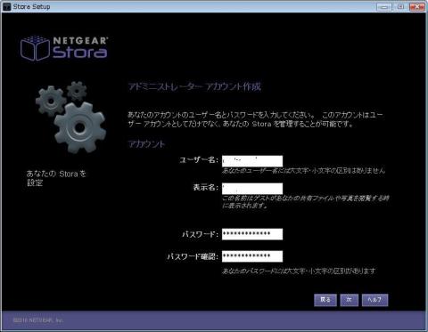Focus the パスワード field

click(252, 234)
